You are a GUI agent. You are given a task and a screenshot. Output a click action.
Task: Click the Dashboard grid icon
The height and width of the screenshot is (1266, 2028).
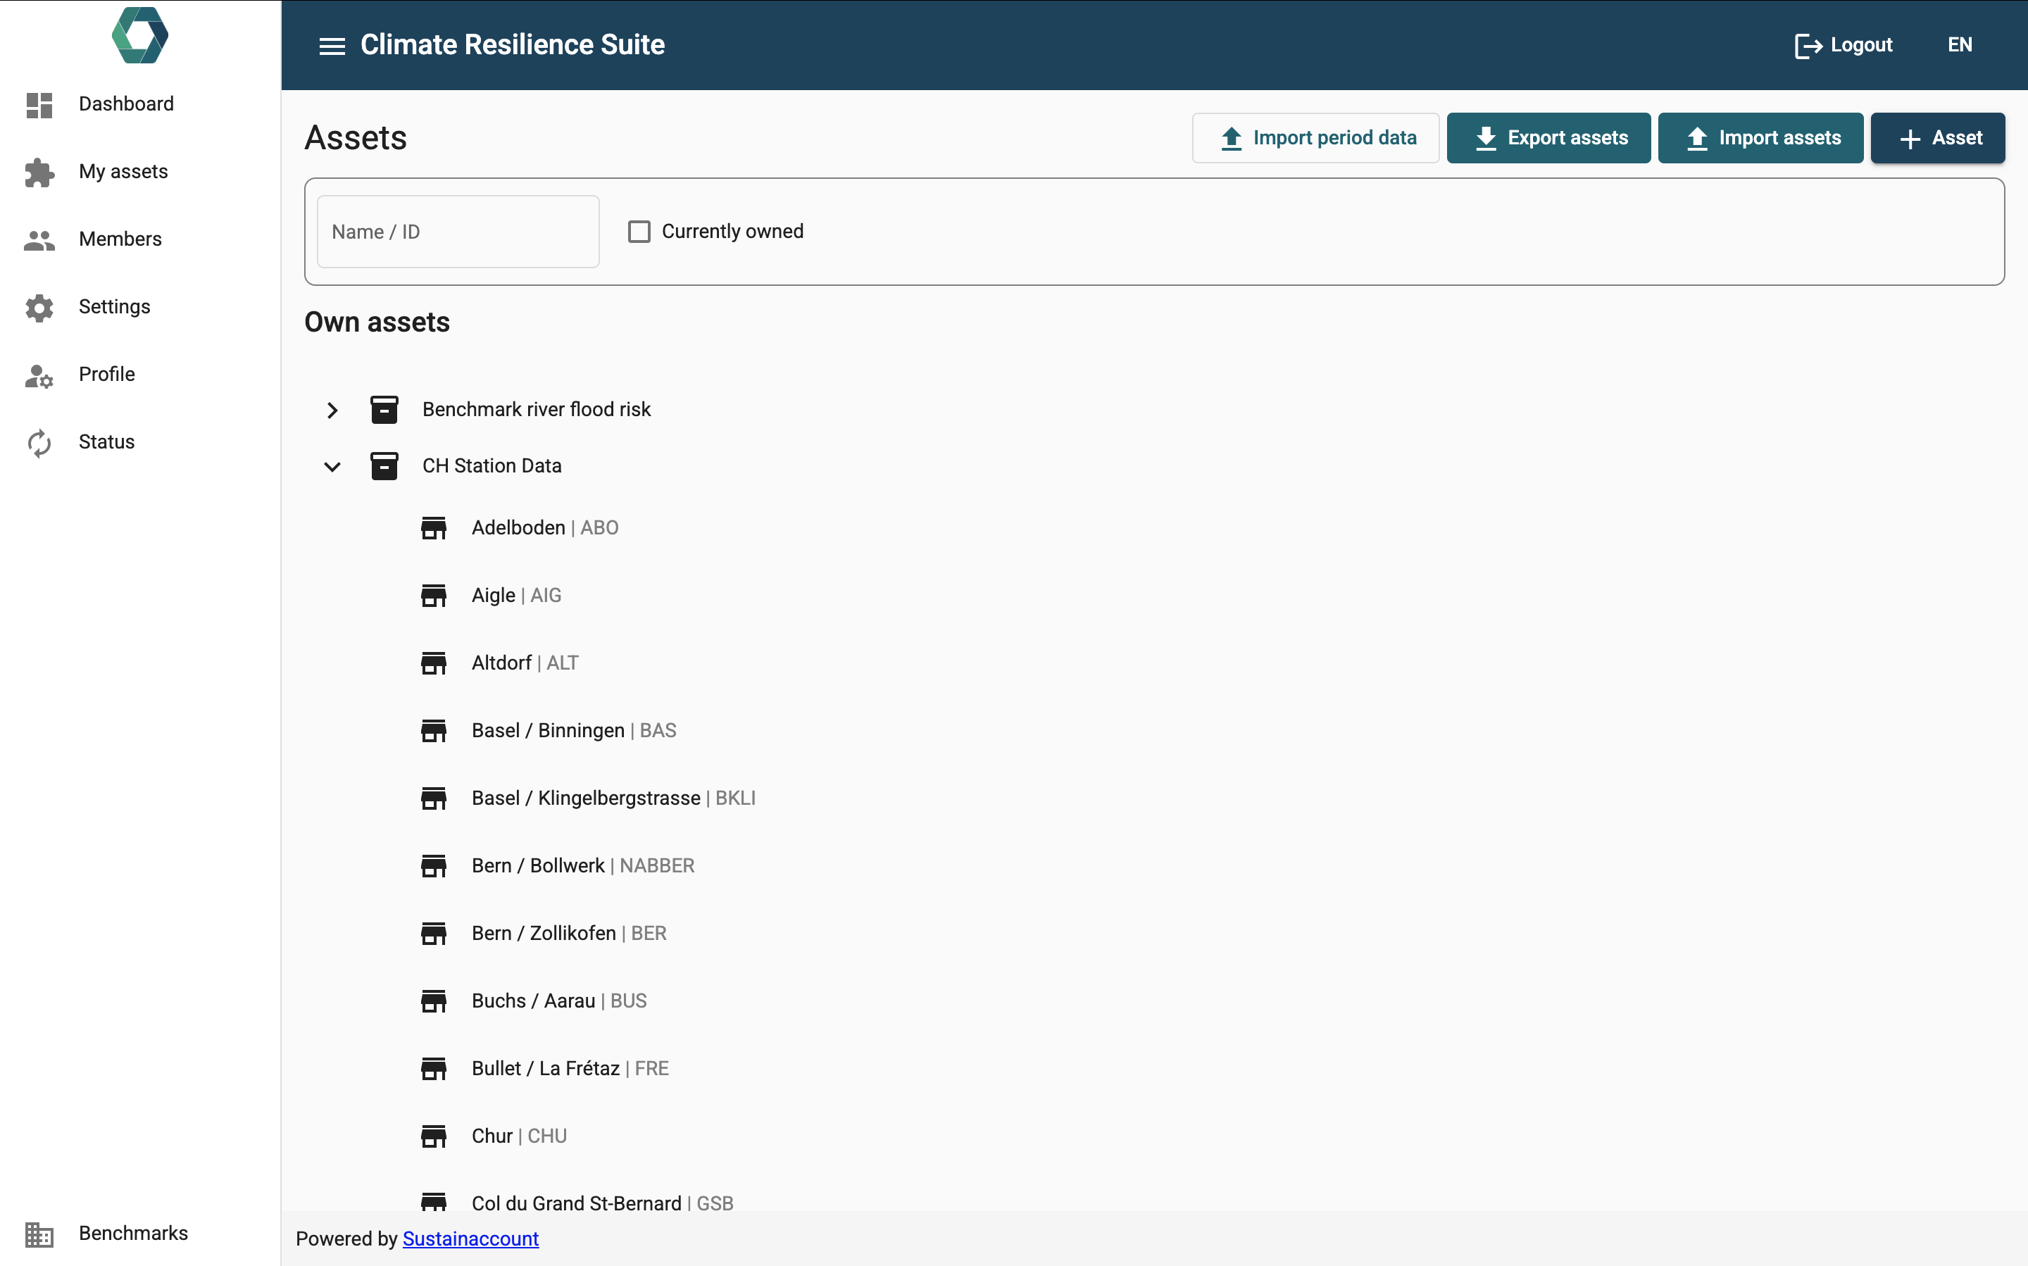39,105
